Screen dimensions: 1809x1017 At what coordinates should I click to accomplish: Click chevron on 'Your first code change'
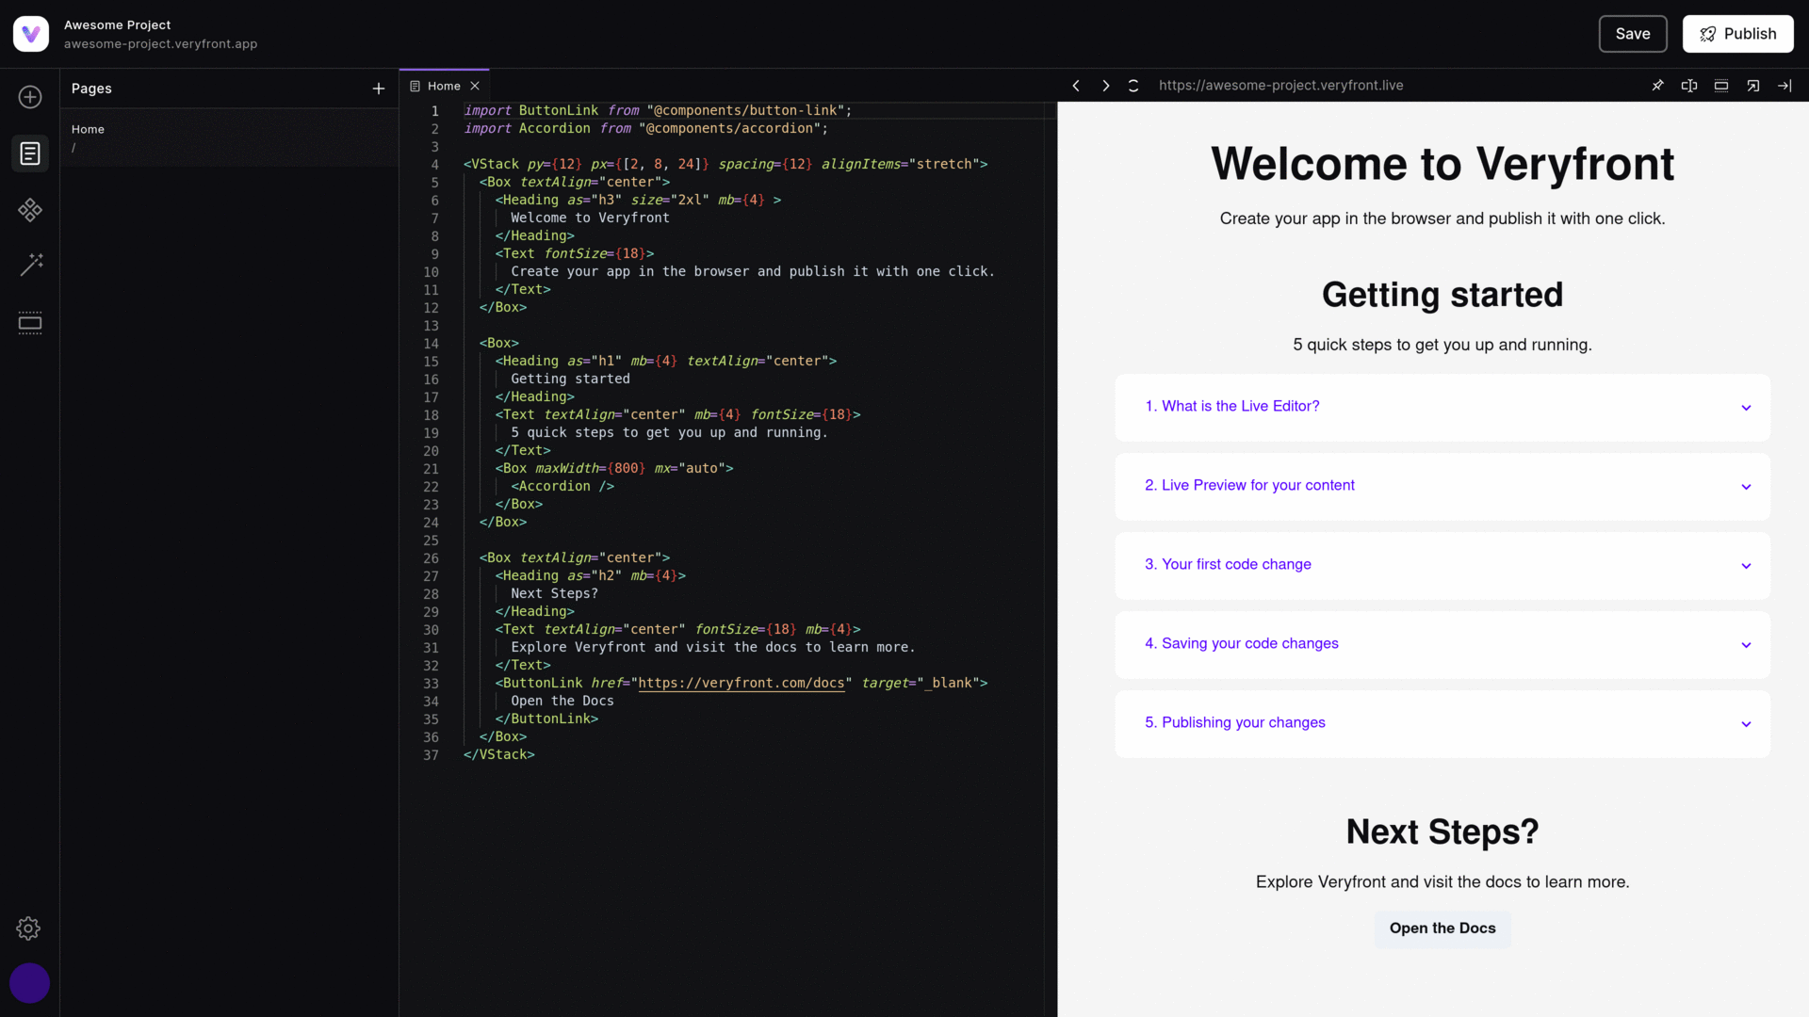1746,566
